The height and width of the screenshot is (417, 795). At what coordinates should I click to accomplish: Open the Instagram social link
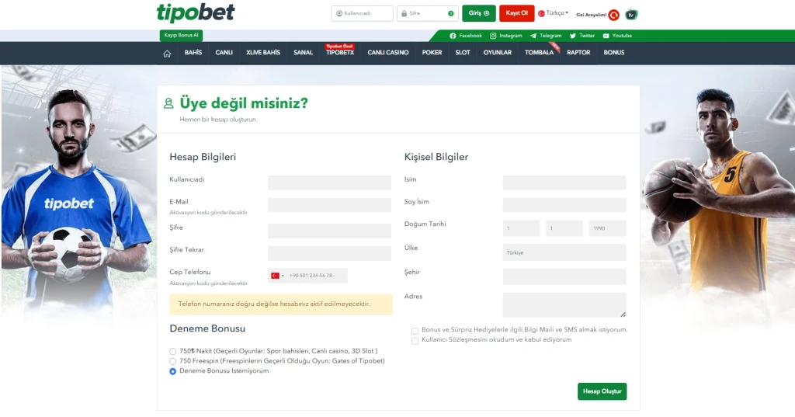pos(505,36)
